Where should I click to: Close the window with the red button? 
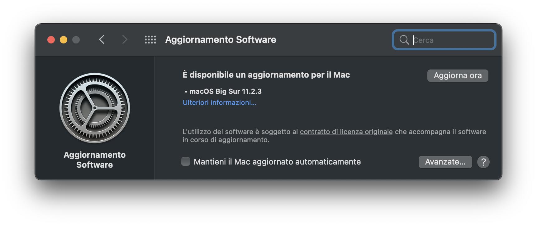tap(51, 40)
